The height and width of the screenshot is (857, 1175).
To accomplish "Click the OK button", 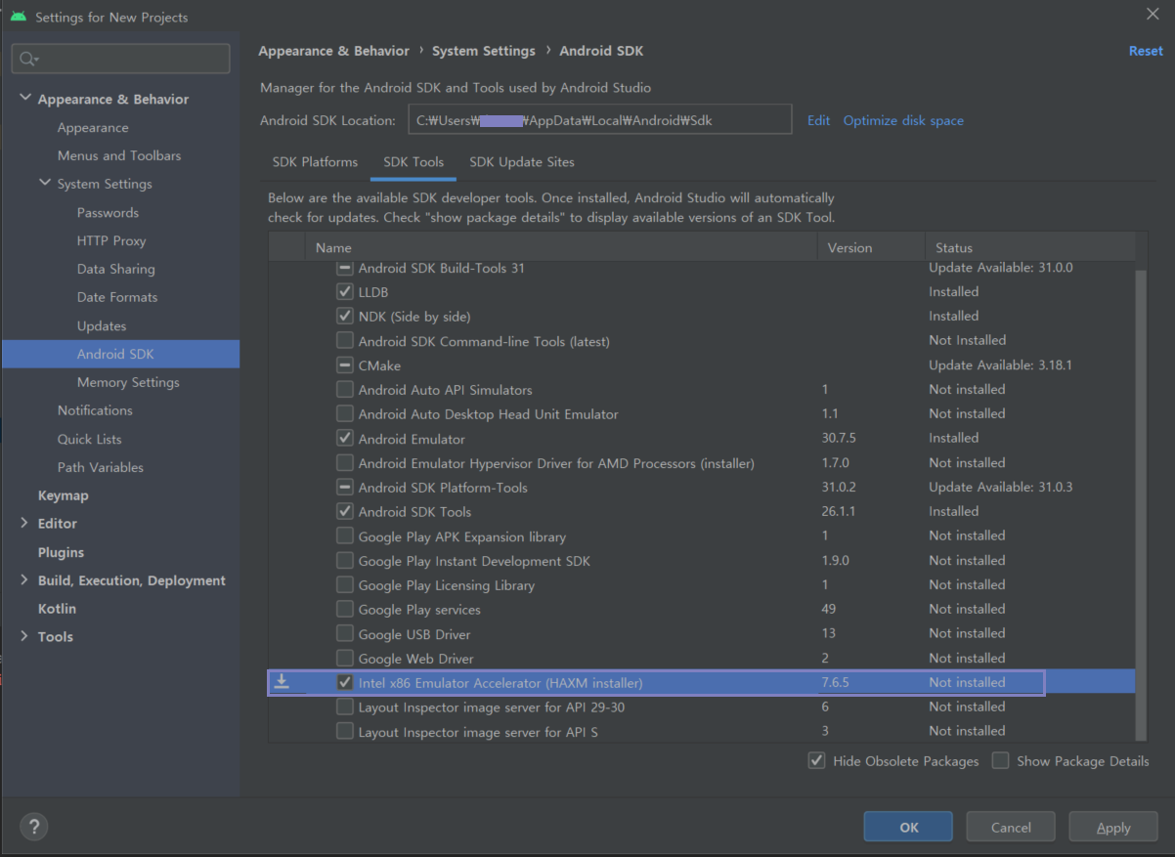I will 908,827.
